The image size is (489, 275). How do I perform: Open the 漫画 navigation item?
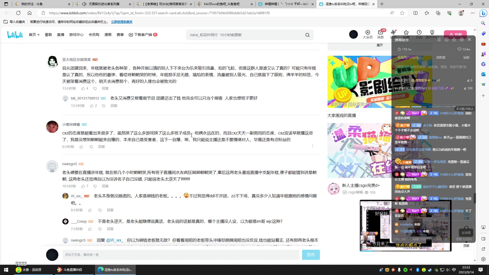[x=108, y=35]
